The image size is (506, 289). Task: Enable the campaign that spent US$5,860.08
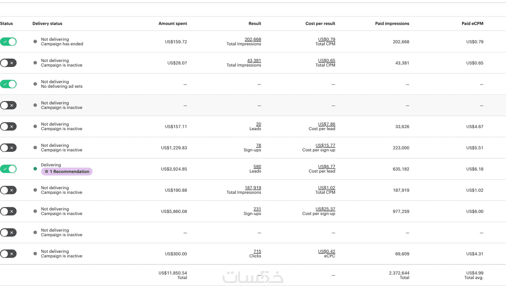[x=8, y=212]
